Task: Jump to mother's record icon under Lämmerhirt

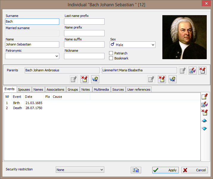Action: click(x=172, y=79)
